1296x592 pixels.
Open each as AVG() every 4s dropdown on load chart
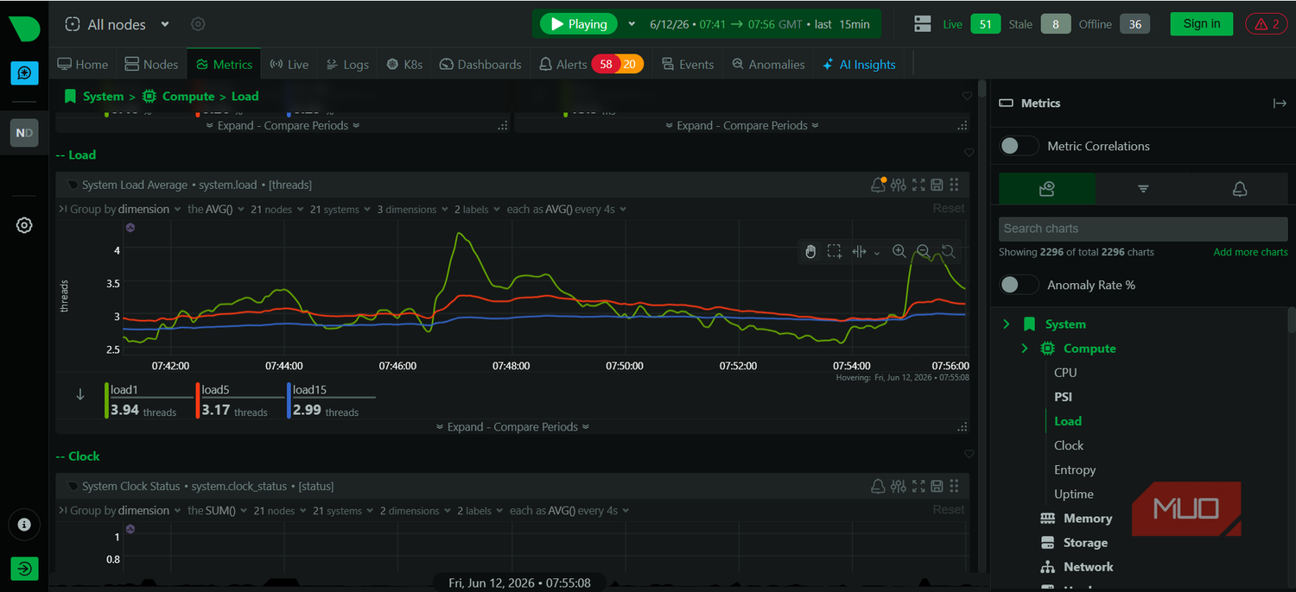[x=567, y=209]
